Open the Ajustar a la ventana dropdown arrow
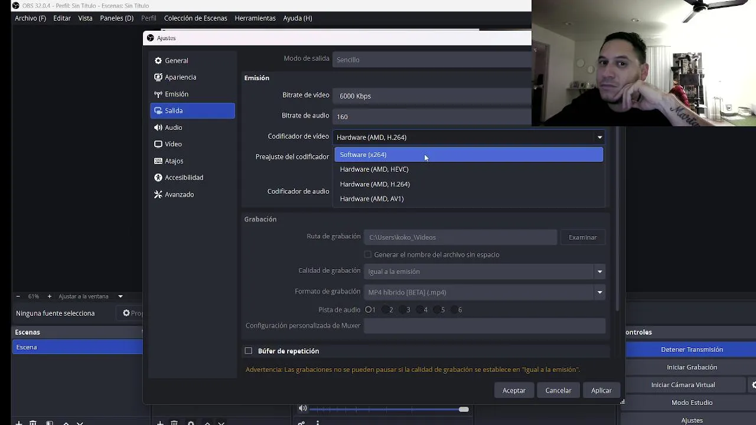Screen dimensions: 756x425 [120, 296]
